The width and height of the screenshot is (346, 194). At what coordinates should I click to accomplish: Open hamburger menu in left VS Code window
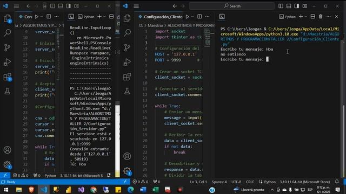pos(16,6)
